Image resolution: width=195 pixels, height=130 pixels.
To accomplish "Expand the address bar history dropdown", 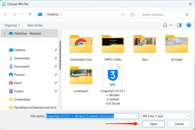I will pos(123,14).
